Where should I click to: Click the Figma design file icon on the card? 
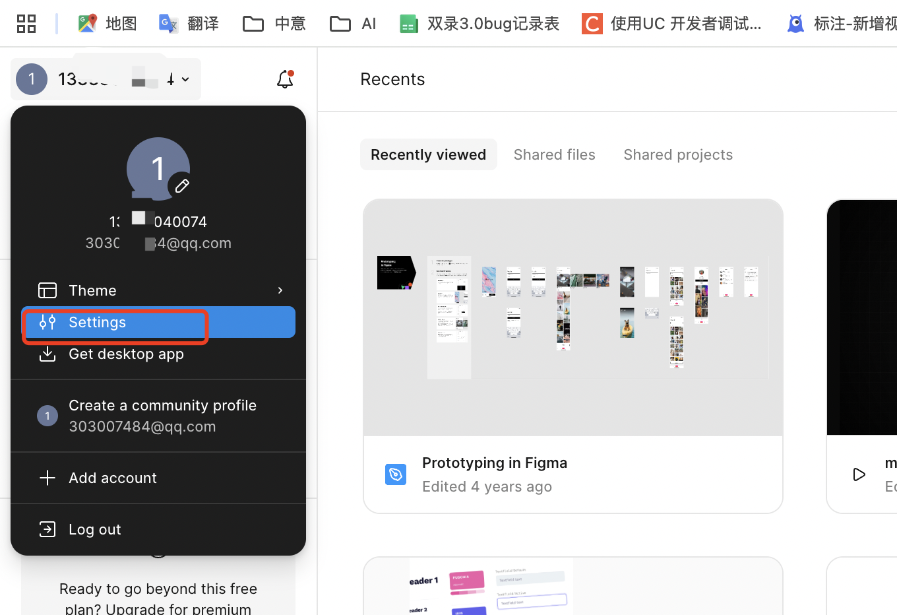(396, 474)
